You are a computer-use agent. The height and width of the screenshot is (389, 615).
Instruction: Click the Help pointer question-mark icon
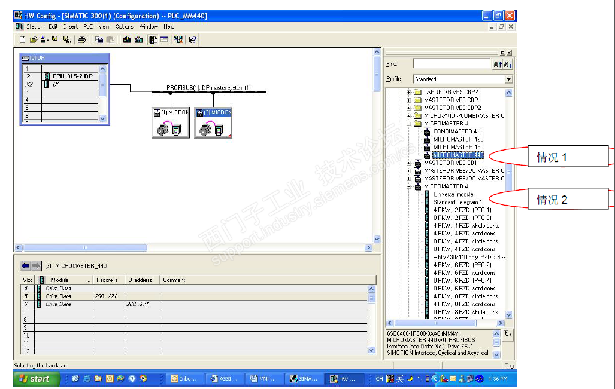coord(192,40)
